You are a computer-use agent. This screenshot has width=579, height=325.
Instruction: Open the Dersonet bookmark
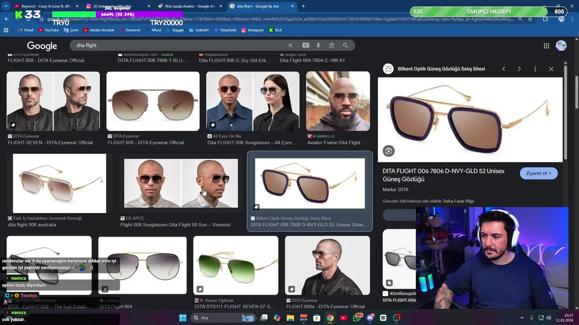tap(130, 30)
